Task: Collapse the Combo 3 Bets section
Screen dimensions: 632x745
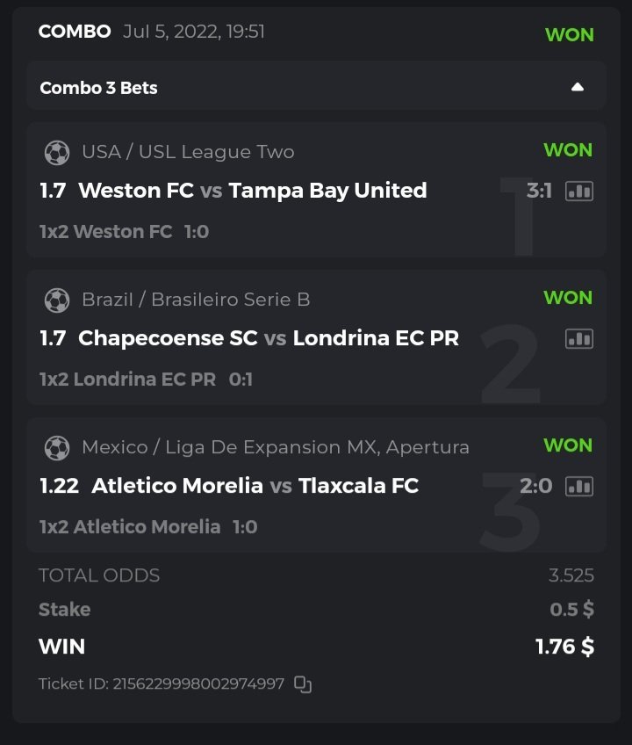Action: click(x=577, y=87)
